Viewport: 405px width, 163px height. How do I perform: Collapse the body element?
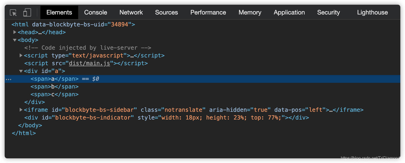15,40
